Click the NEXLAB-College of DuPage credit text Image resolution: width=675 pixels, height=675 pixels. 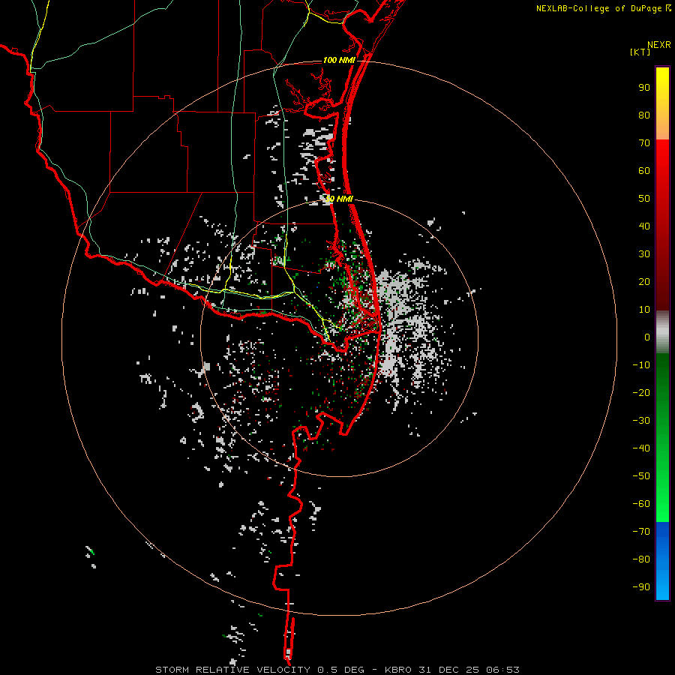click(599, 8)
